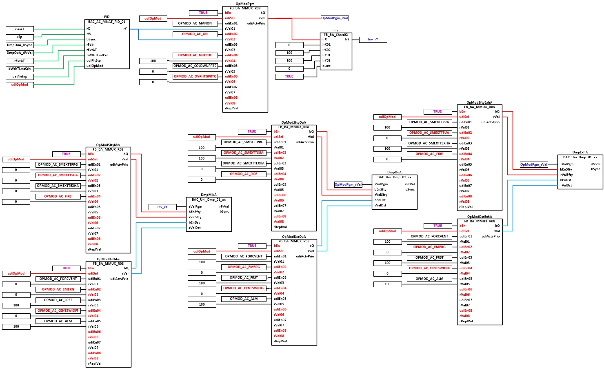Click the OPMOD_AC_COLDWNPRTC constant box
The height and width of the screenshot is (368, 604).
[195, 66]
